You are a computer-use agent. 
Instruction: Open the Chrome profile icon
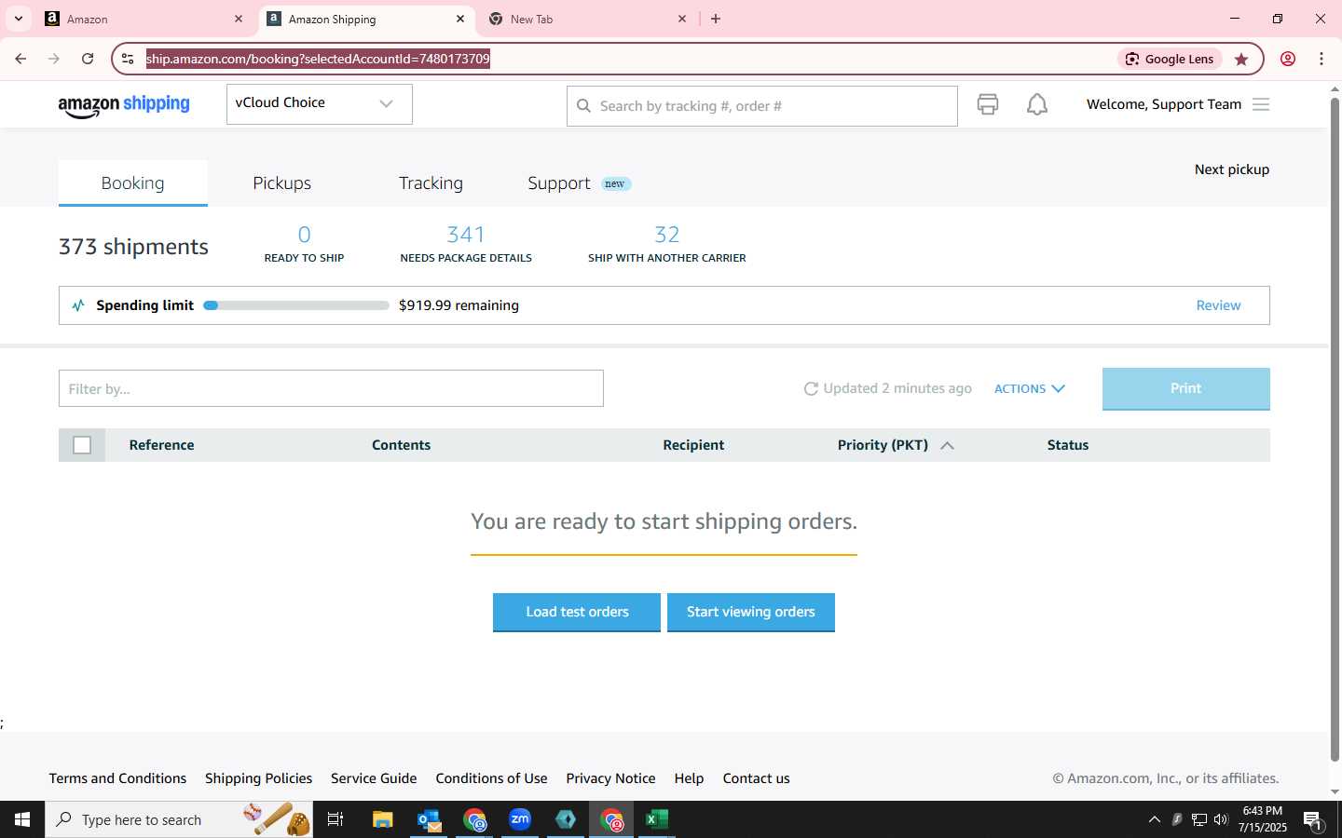pyautogui.click(x=1288, y=59)
